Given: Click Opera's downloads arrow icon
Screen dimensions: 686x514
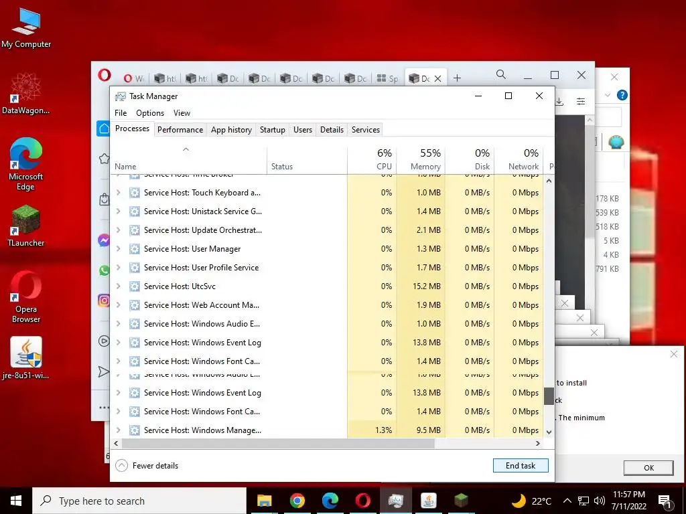Looking at the screenshot, I should [559, 102].
